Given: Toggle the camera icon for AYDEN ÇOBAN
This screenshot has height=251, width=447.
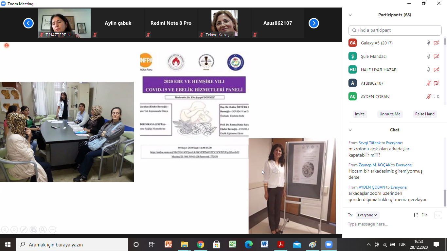Looking at the screenshot, I should (x=436, y=96).
